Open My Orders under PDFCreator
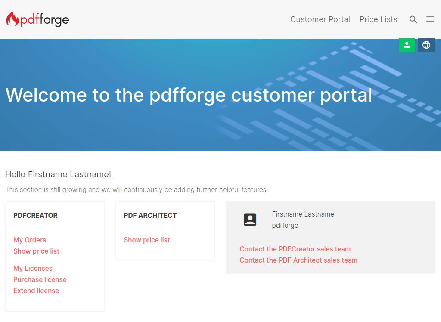Screen dimensions: 441x322 [30, 240]
